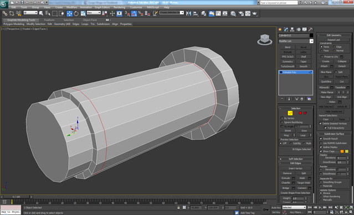Screen dimensions: 354x215
Task: Toggle Delete Isolated Vertices checkbox
Action: pos(320,124)
